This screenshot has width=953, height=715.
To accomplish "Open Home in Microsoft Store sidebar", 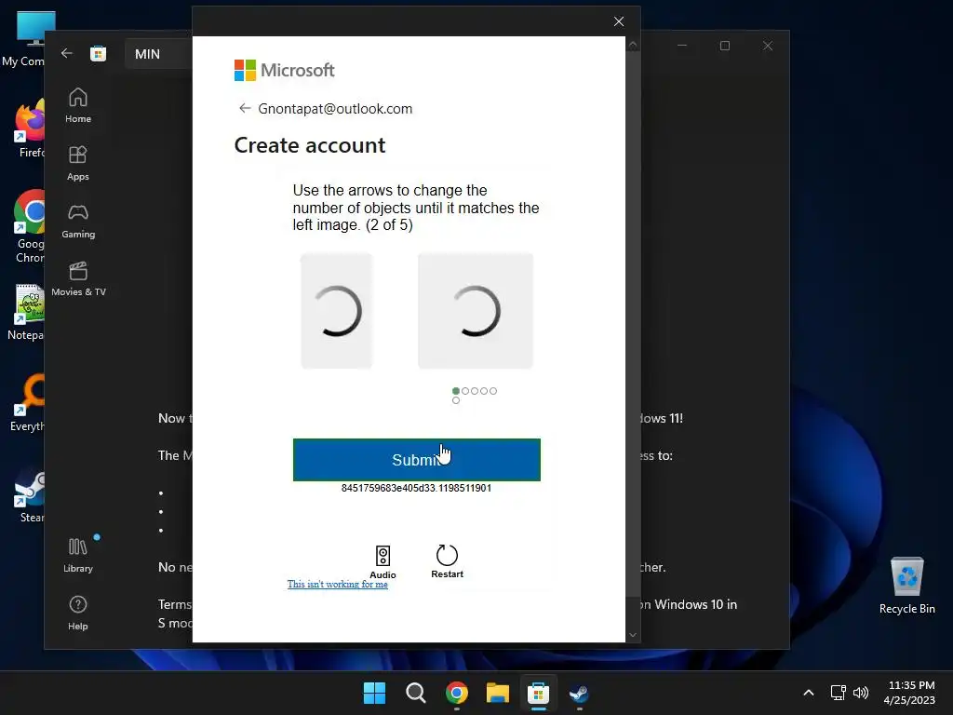I will pos(78,105).
